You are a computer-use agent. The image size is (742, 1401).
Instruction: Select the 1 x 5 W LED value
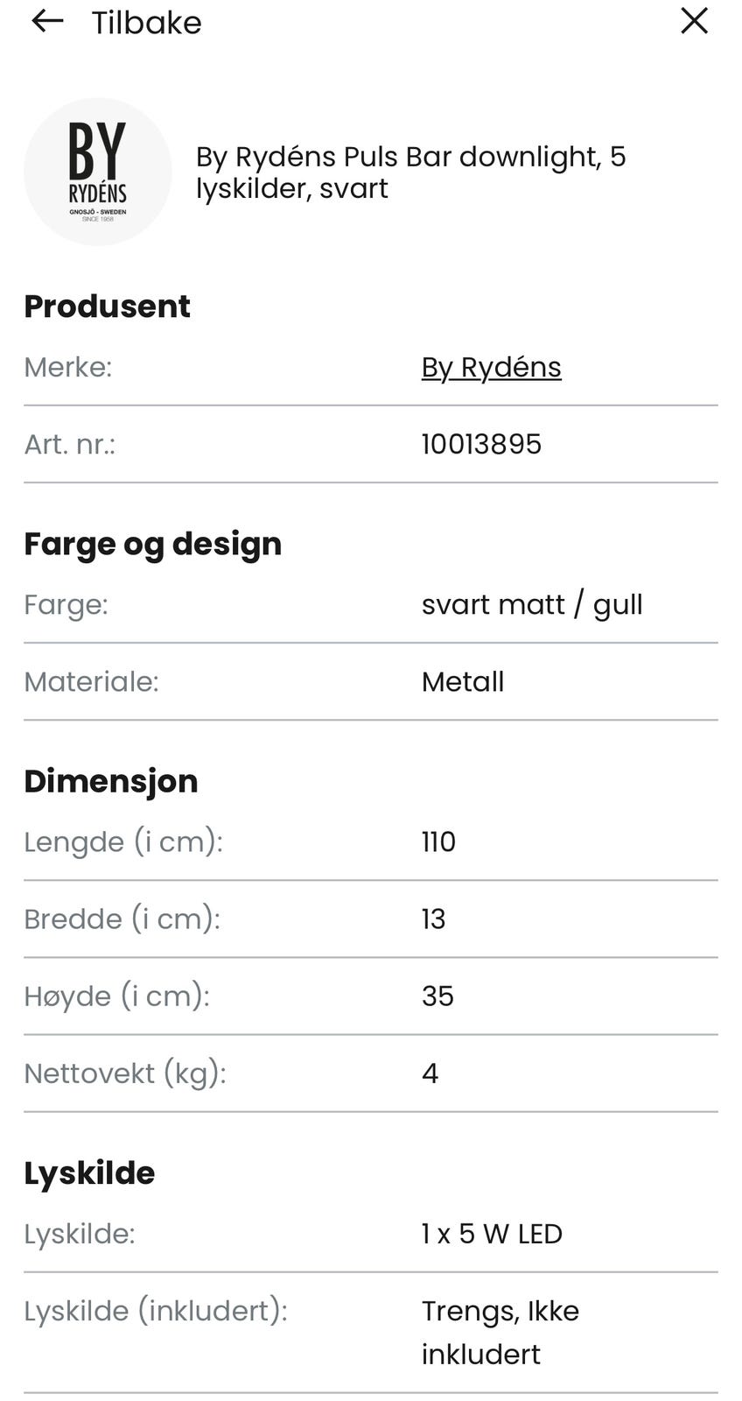coord(492,1234)
